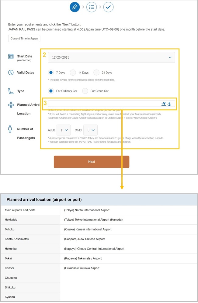Open the Child passenger count dropdown
The image size is (198, 303).
point(91,130)
